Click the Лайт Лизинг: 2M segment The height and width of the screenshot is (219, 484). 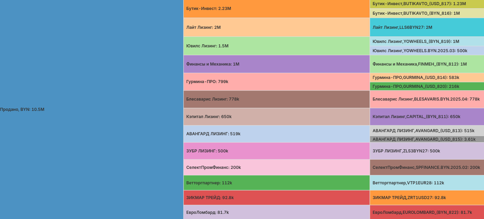click(276, 27)
